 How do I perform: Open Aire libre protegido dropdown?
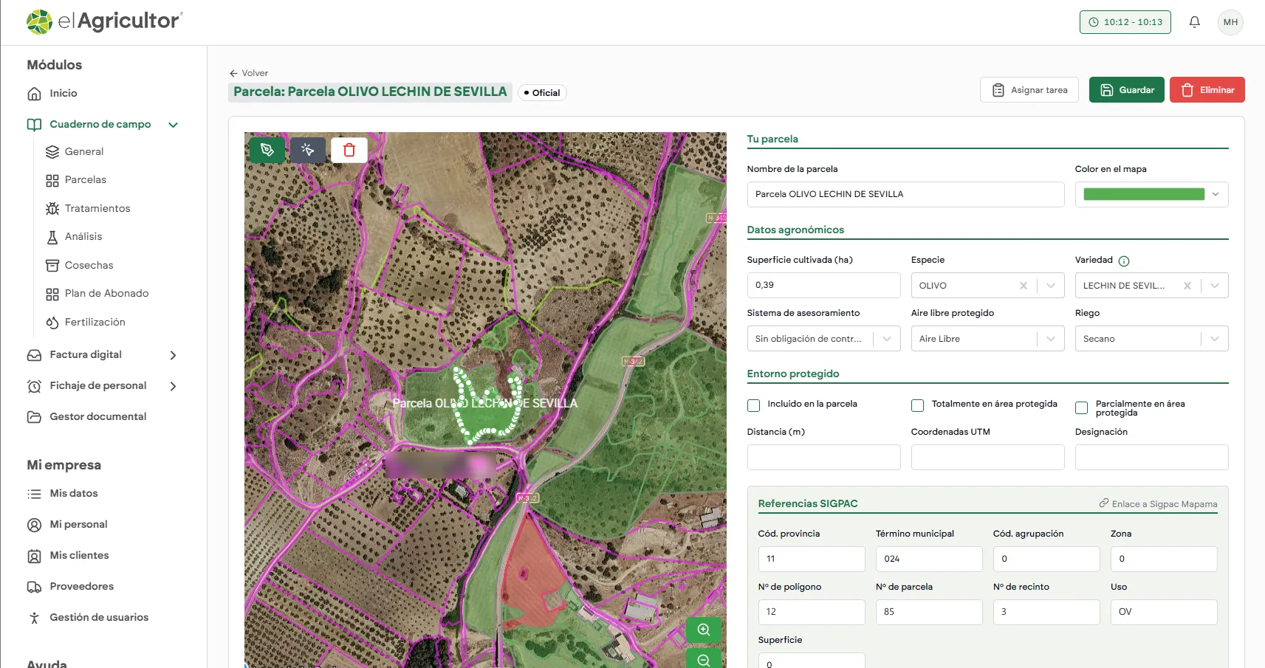(x=1051, y=339)
